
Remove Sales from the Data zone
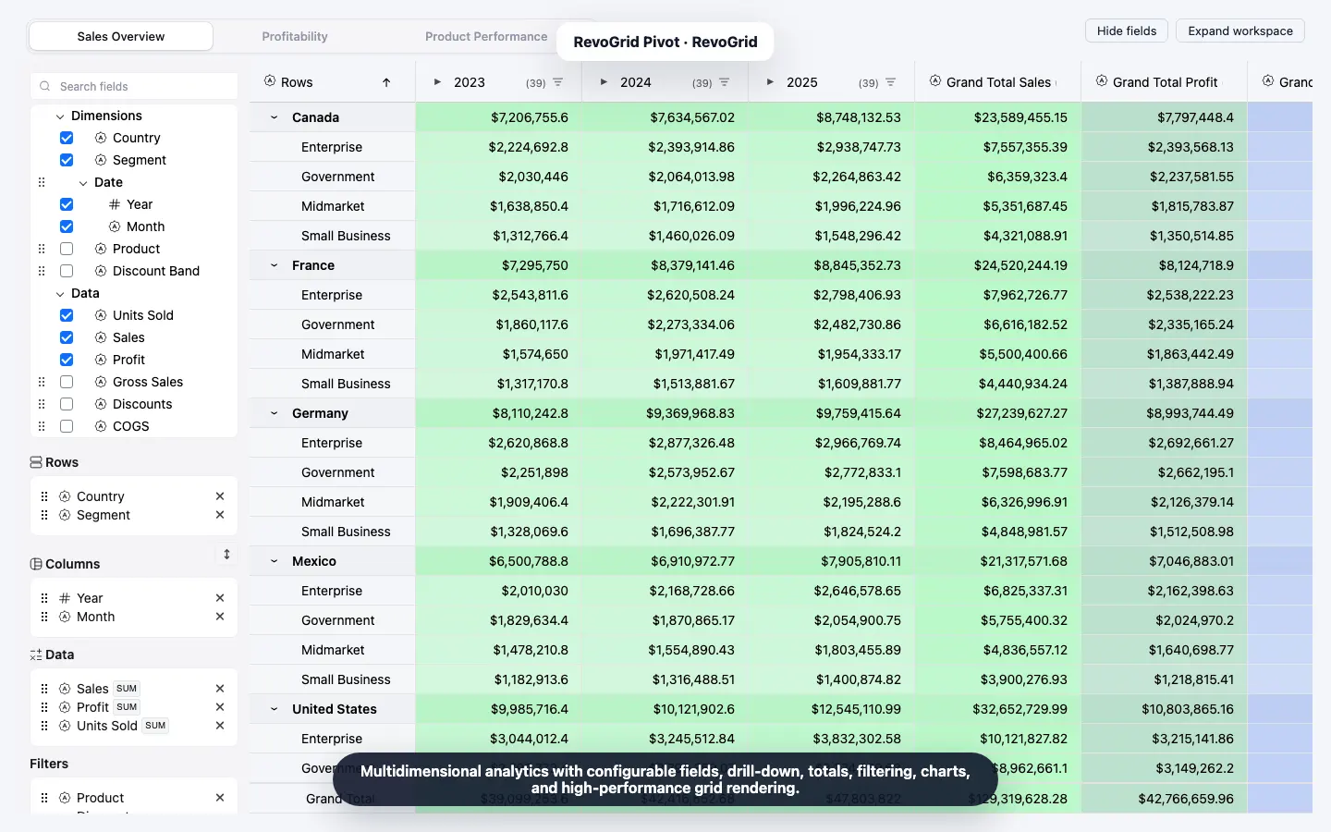click(220, 689)
